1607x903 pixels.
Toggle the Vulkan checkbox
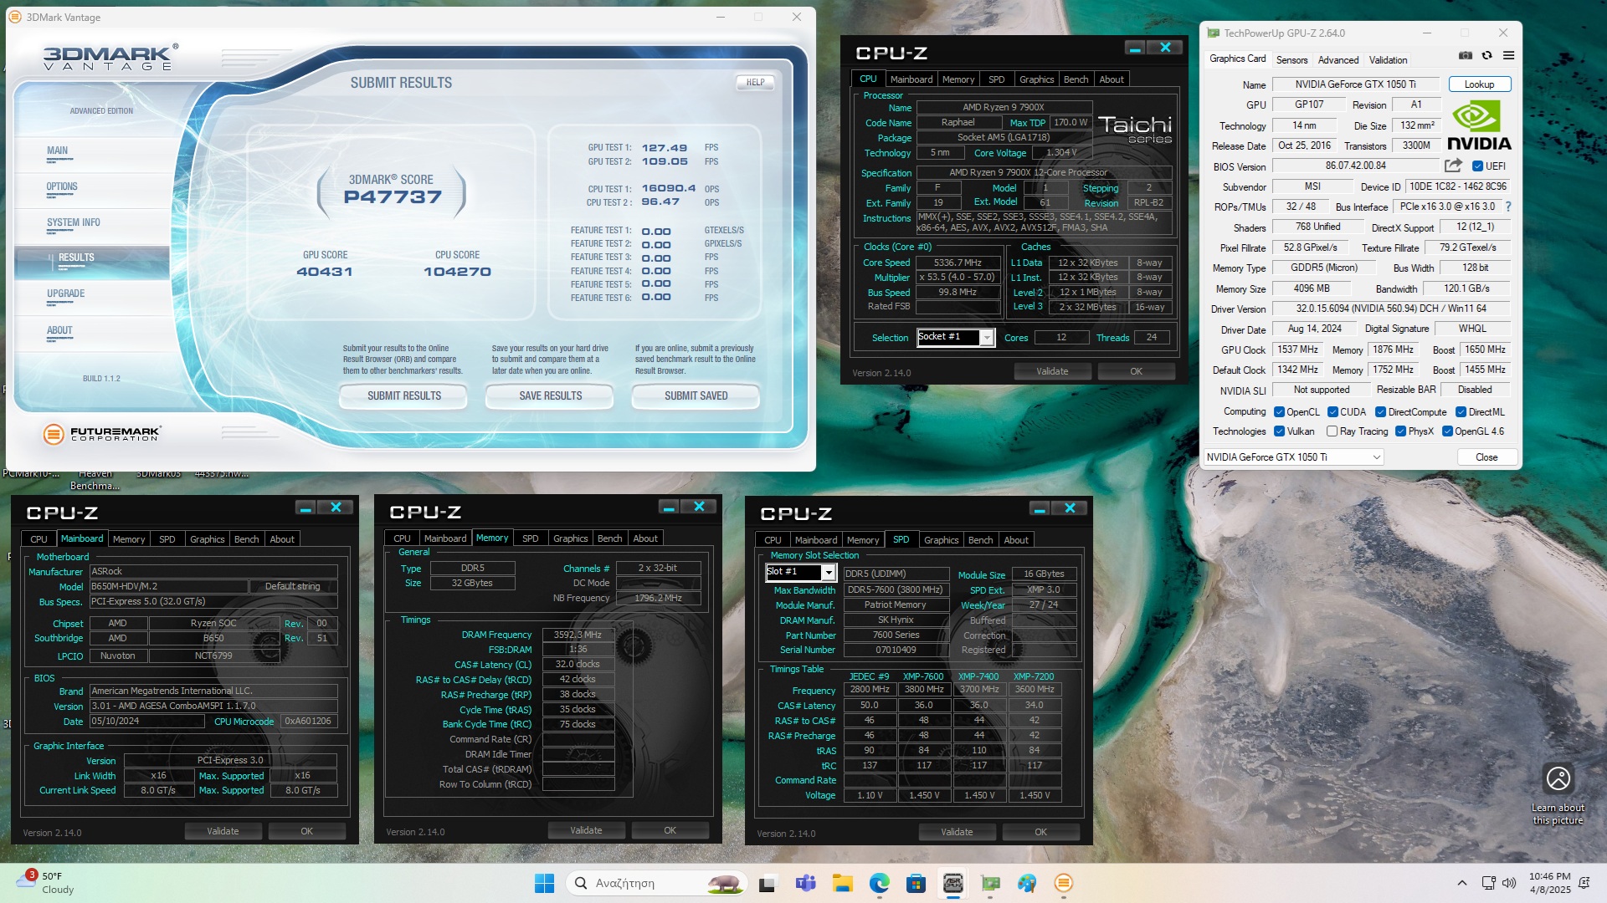pos(1279,431)
